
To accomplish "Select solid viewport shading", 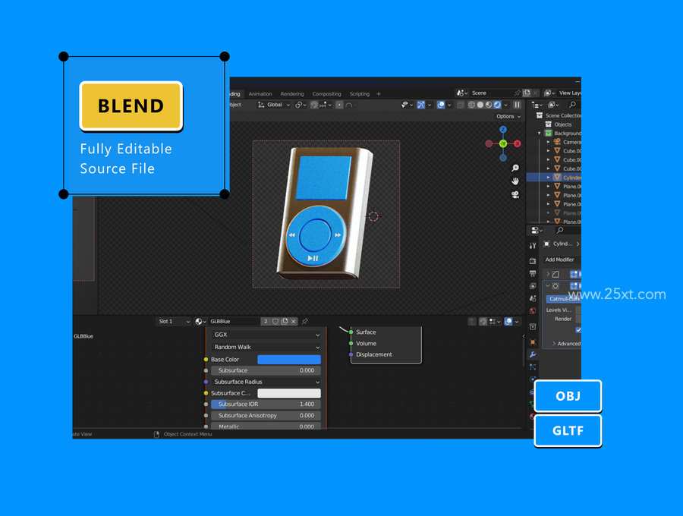I will [480, 105].
